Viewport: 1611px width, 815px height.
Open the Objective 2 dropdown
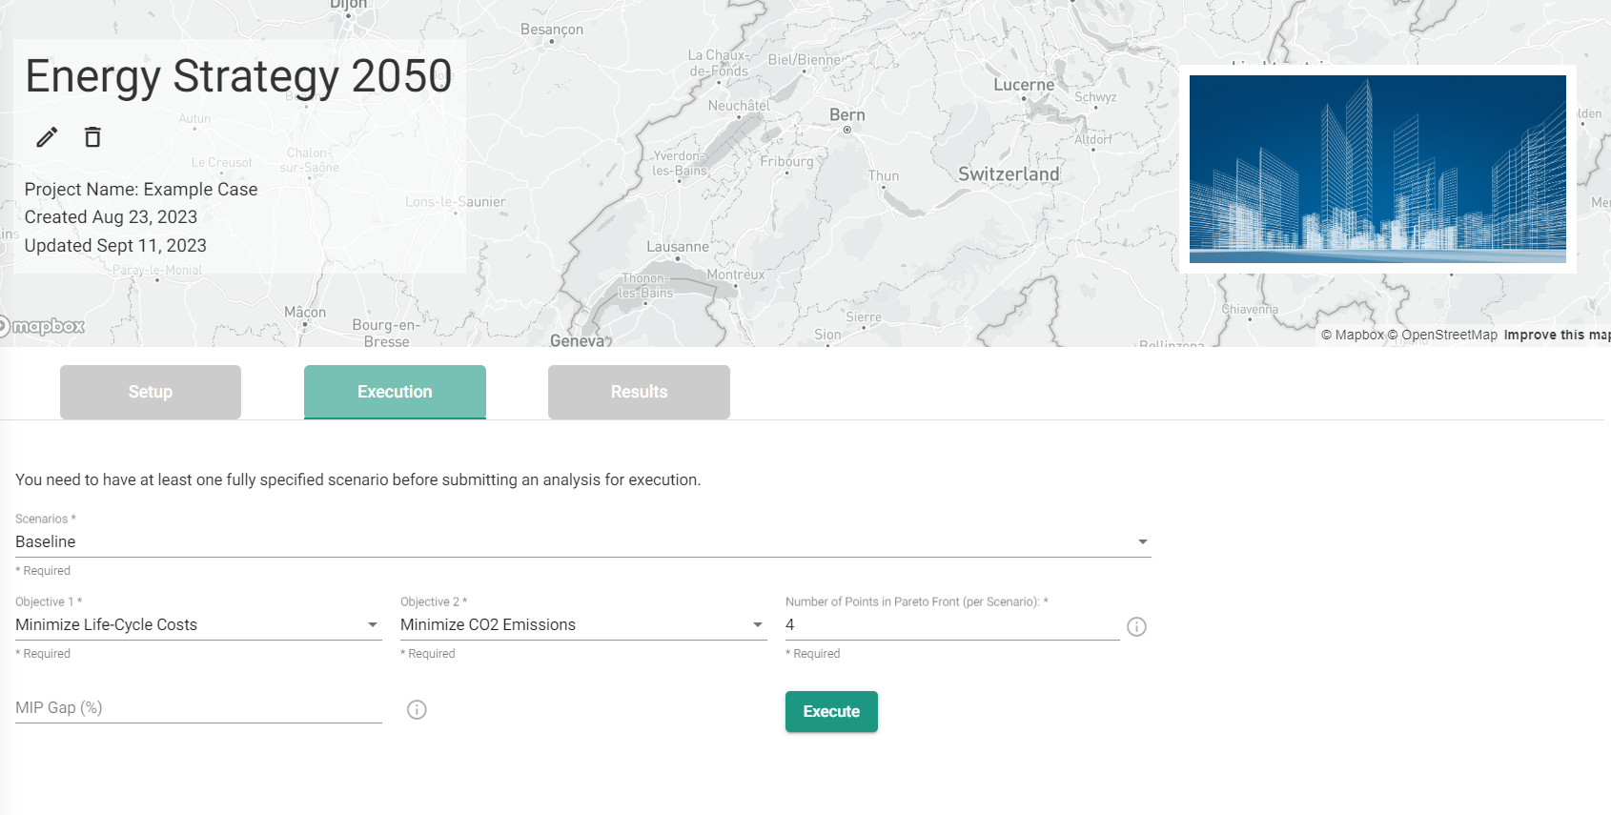582,624
